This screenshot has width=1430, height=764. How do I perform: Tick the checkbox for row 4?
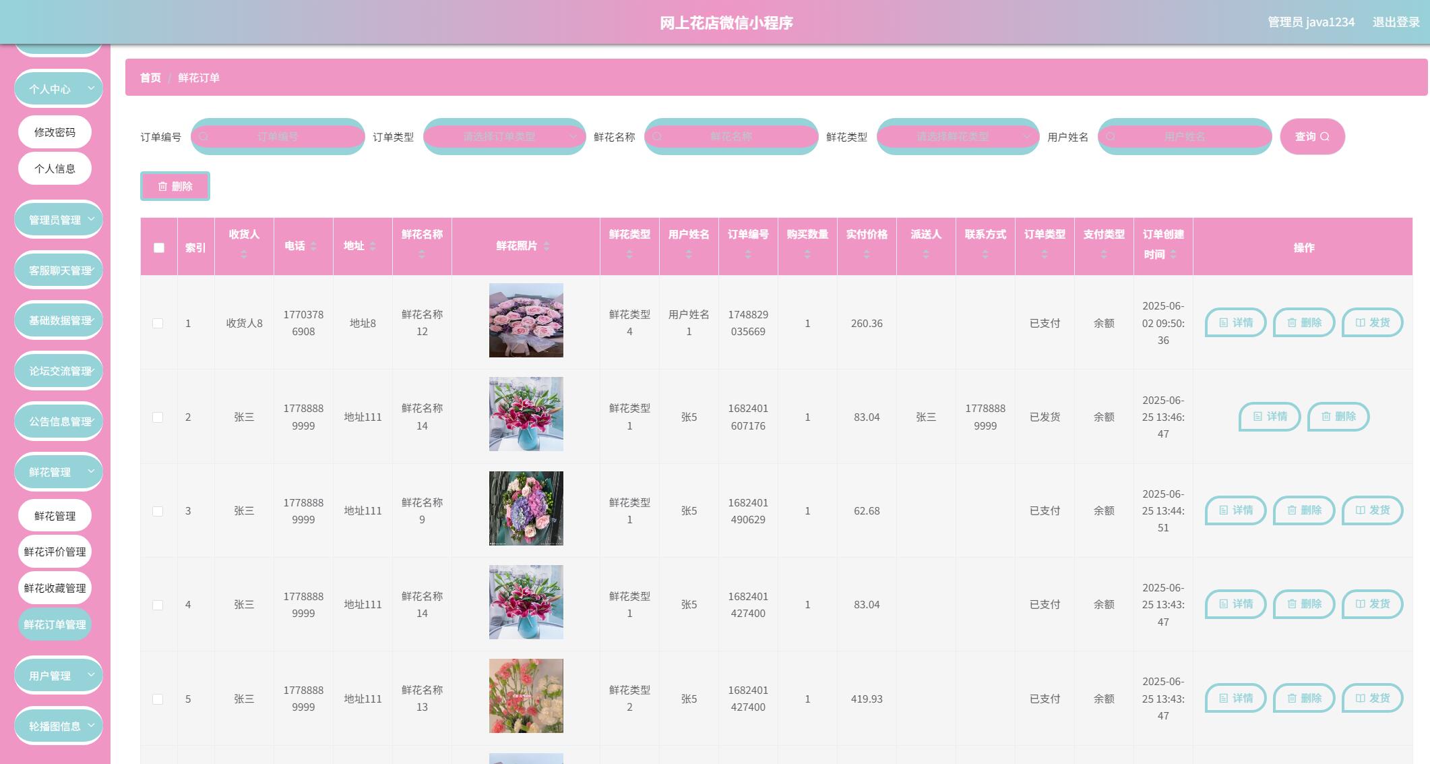(158, 605)
